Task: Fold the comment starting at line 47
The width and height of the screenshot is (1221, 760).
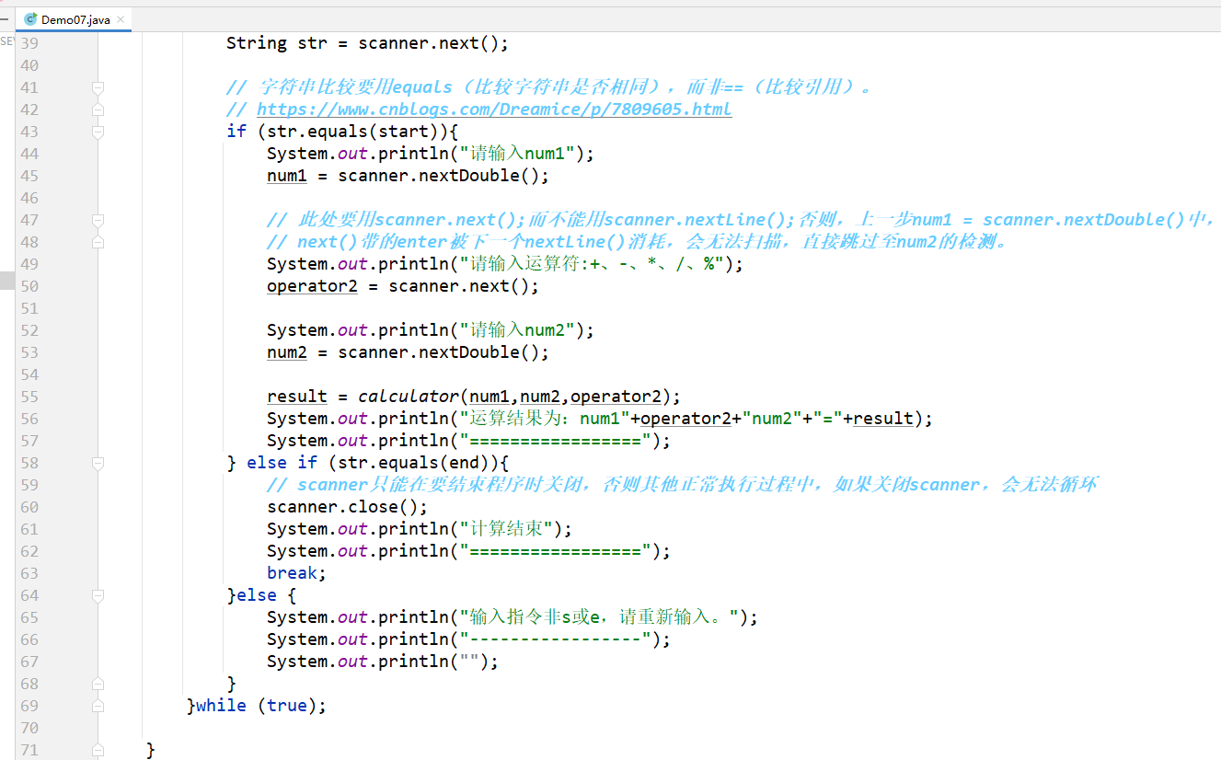Action: tap(98, 220)
